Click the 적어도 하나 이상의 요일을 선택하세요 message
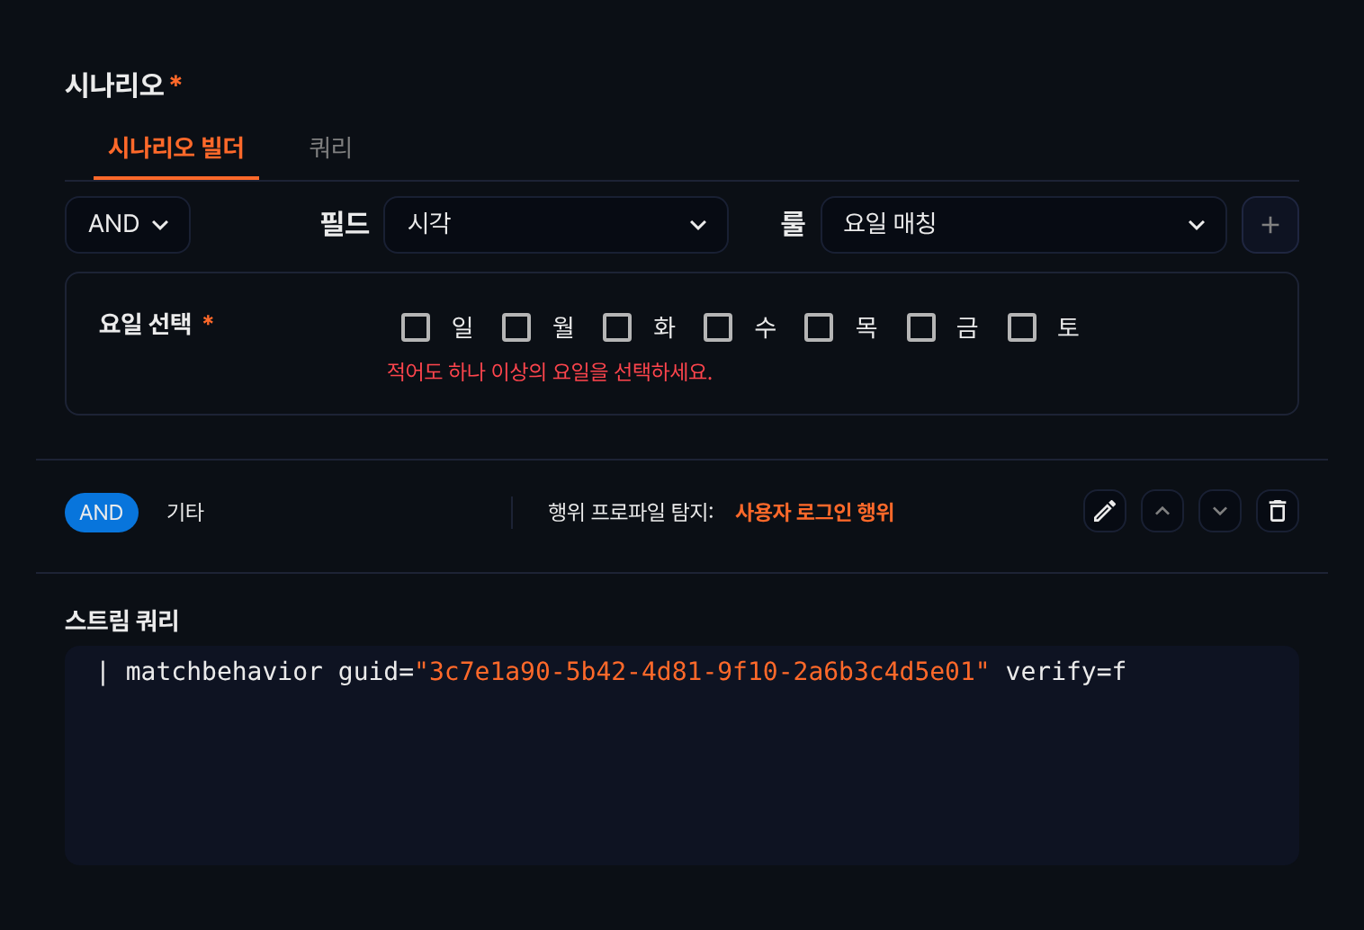Viewport: 1364px width, 930px height. click(x=550, y=372)
